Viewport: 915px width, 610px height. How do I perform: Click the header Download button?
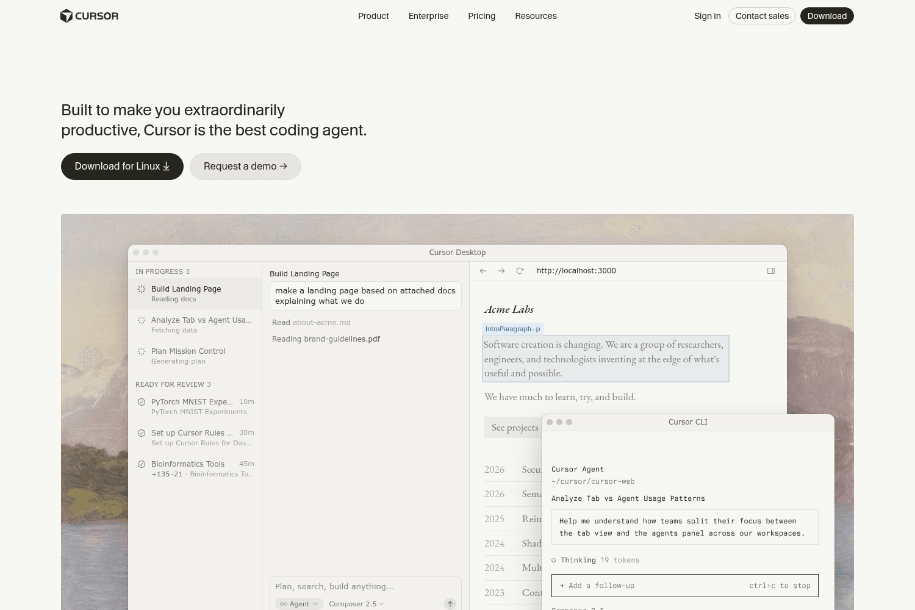827,16
